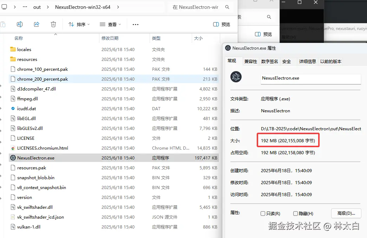Click the 高级(D)... button
This screenshot has width=367, height=238.
(x=346, y=213)
